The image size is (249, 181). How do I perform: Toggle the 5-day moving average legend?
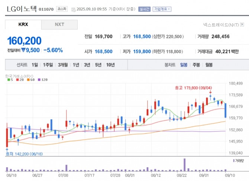coord(9,80)
